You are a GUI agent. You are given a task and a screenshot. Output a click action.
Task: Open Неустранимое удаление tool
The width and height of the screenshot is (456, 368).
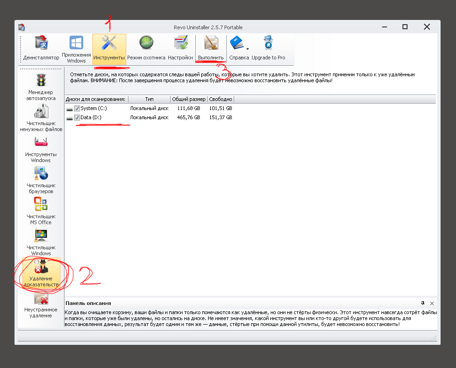41,305
